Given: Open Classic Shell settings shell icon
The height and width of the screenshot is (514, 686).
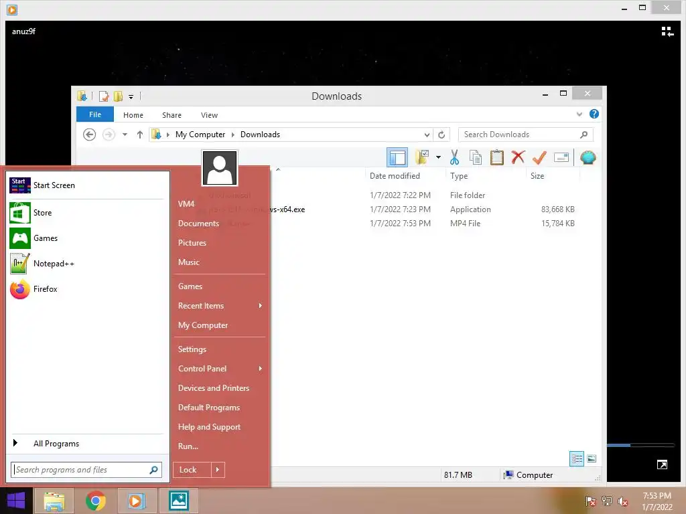Looking at the screenshot, I should 588,157.
